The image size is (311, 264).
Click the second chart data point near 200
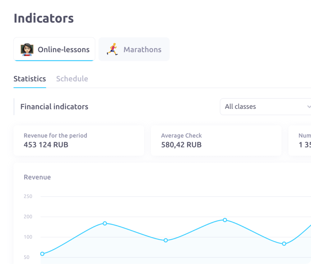tap(105, 223)
